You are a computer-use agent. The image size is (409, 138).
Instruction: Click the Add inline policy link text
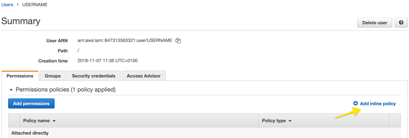tap(378, 103)
